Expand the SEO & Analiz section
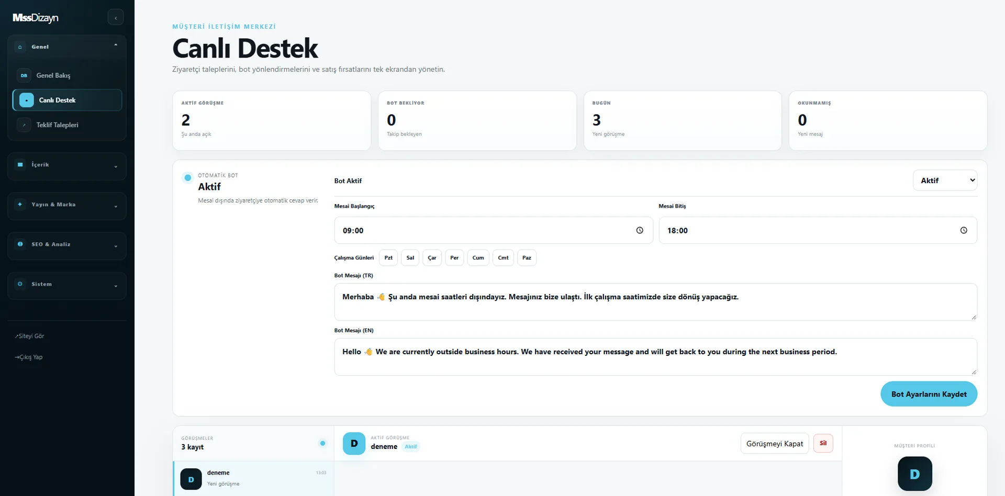The image size is (1005, 496). (x=67, y=246)
